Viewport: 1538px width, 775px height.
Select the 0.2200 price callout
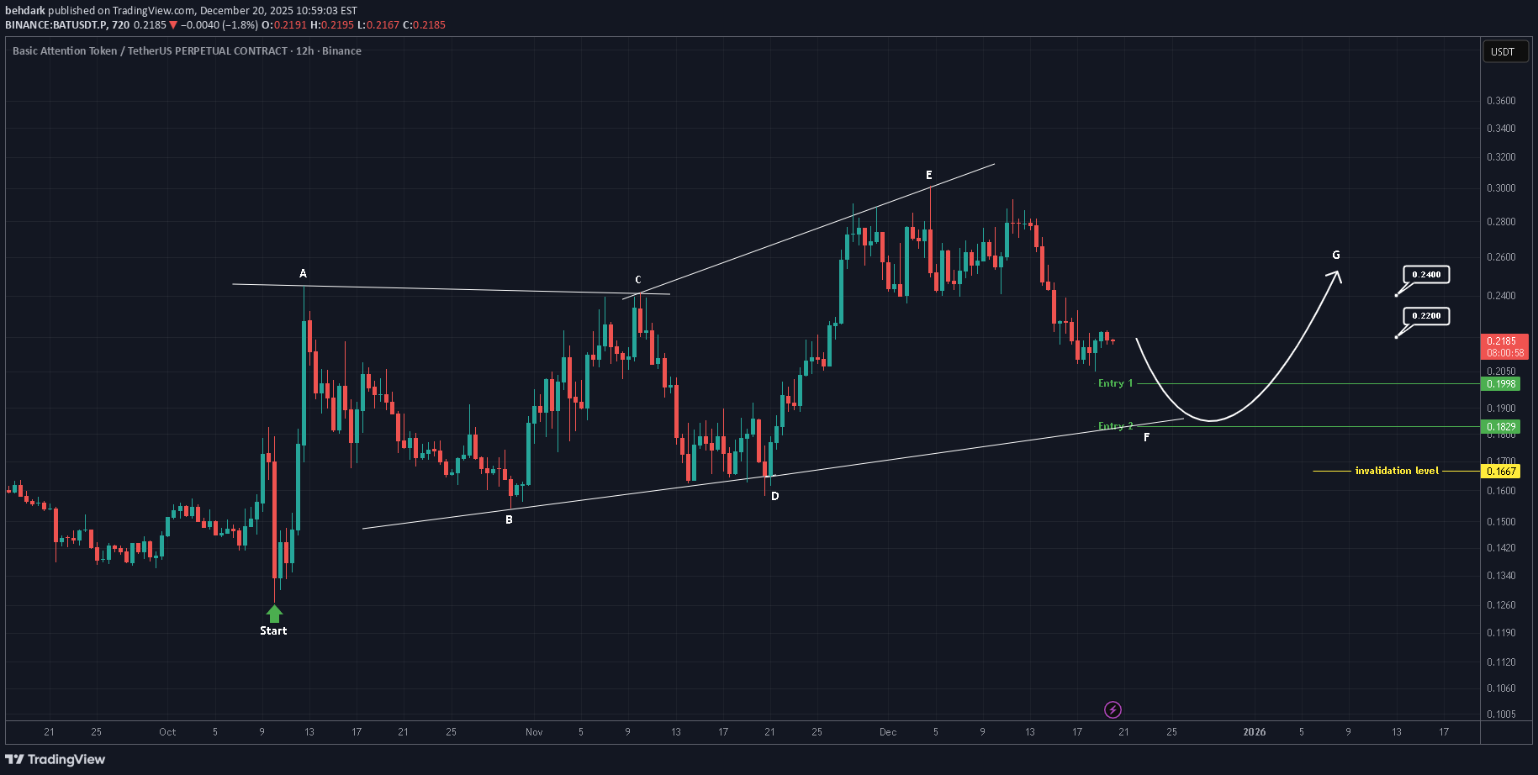point(1426,316)
